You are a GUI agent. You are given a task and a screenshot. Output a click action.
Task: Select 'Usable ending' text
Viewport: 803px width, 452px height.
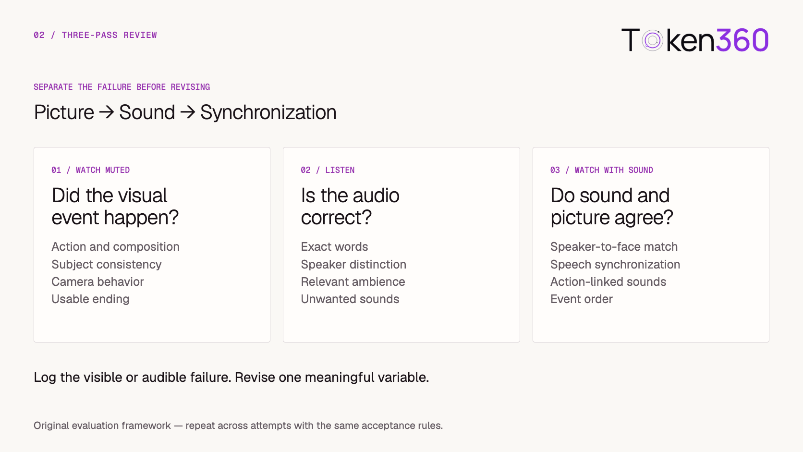pyautogui.click(x=90, y=299)
